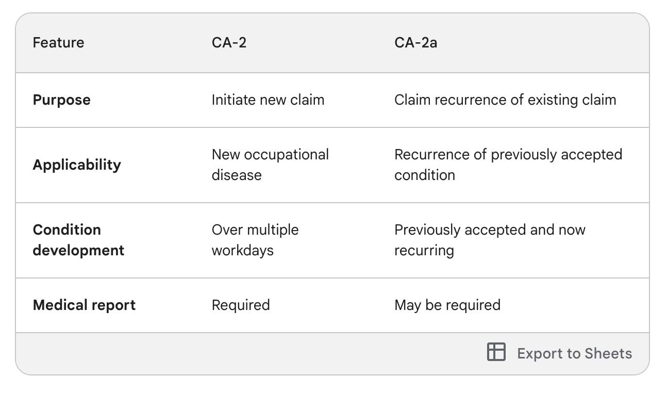Click the 'Recurrence of previously accepted condition' cell
This screenshot has width=667, height=393.
click(508, 165)
